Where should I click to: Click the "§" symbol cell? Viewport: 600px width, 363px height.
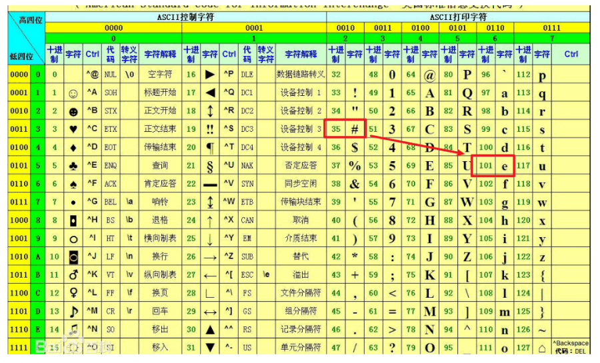(x=210, y=165)
